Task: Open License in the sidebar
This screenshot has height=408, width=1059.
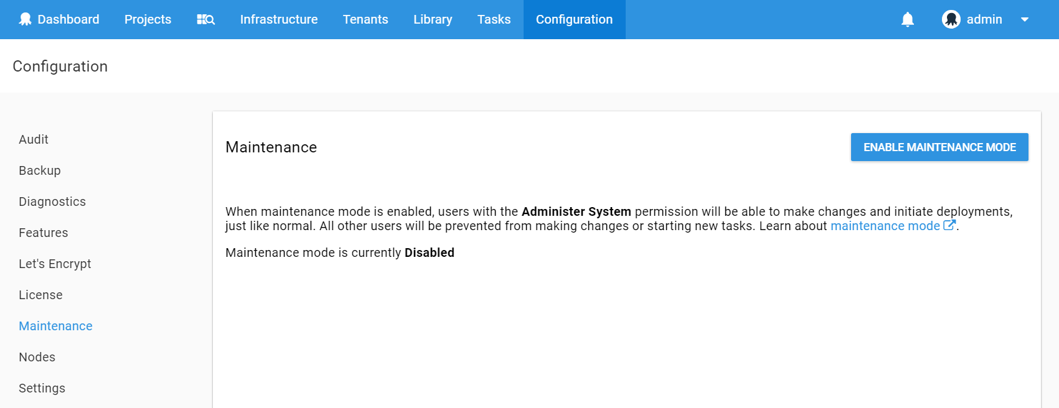Action: coord(40,295)
